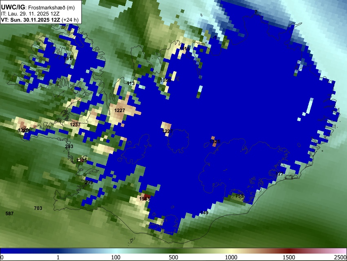Click the legend tick label 1500

pyautogui.click(x=289, y=257)
